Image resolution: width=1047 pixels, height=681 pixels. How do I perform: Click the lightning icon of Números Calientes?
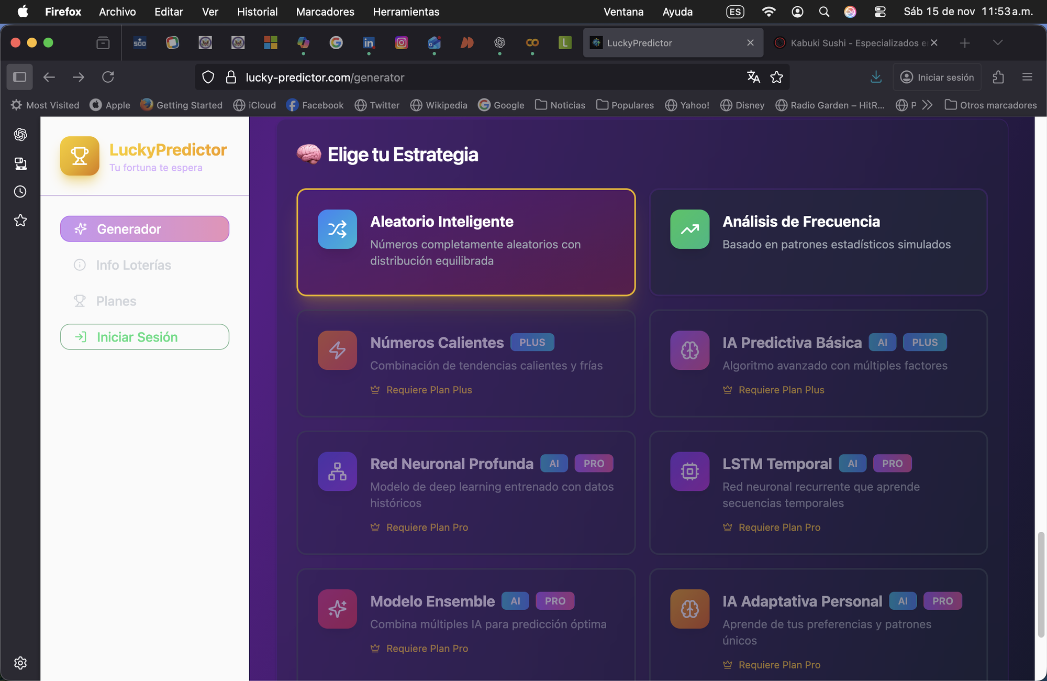pyautogui.click(x=337, y=350)
